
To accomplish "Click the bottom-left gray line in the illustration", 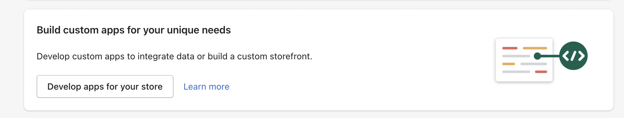I will click(x=516, y=72).
